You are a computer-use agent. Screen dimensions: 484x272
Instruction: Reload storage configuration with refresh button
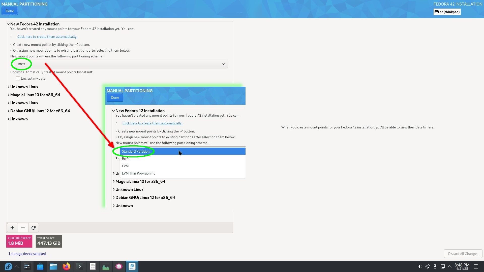point(34,228)
